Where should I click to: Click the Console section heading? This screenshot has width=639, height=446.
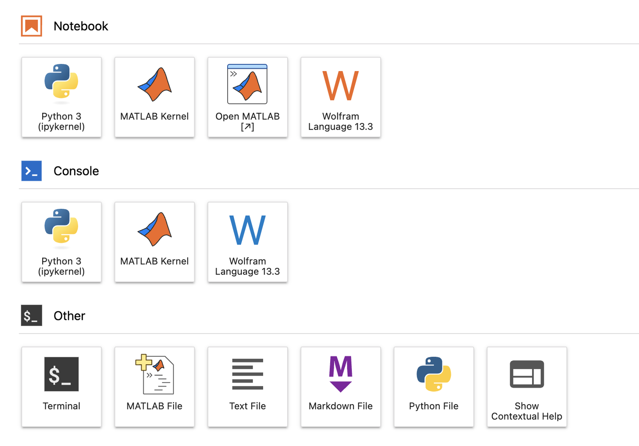tap(76, 171)
